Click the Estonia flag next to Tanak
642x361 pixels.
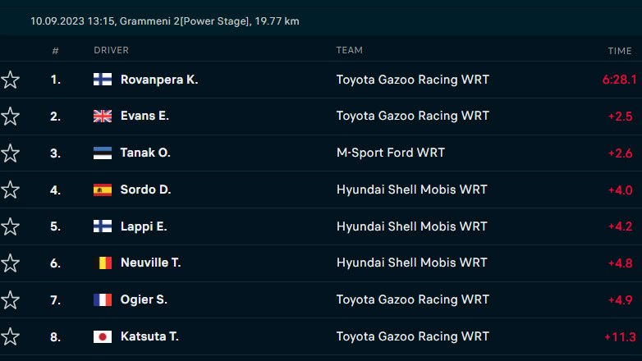click(x=103, y=153)
